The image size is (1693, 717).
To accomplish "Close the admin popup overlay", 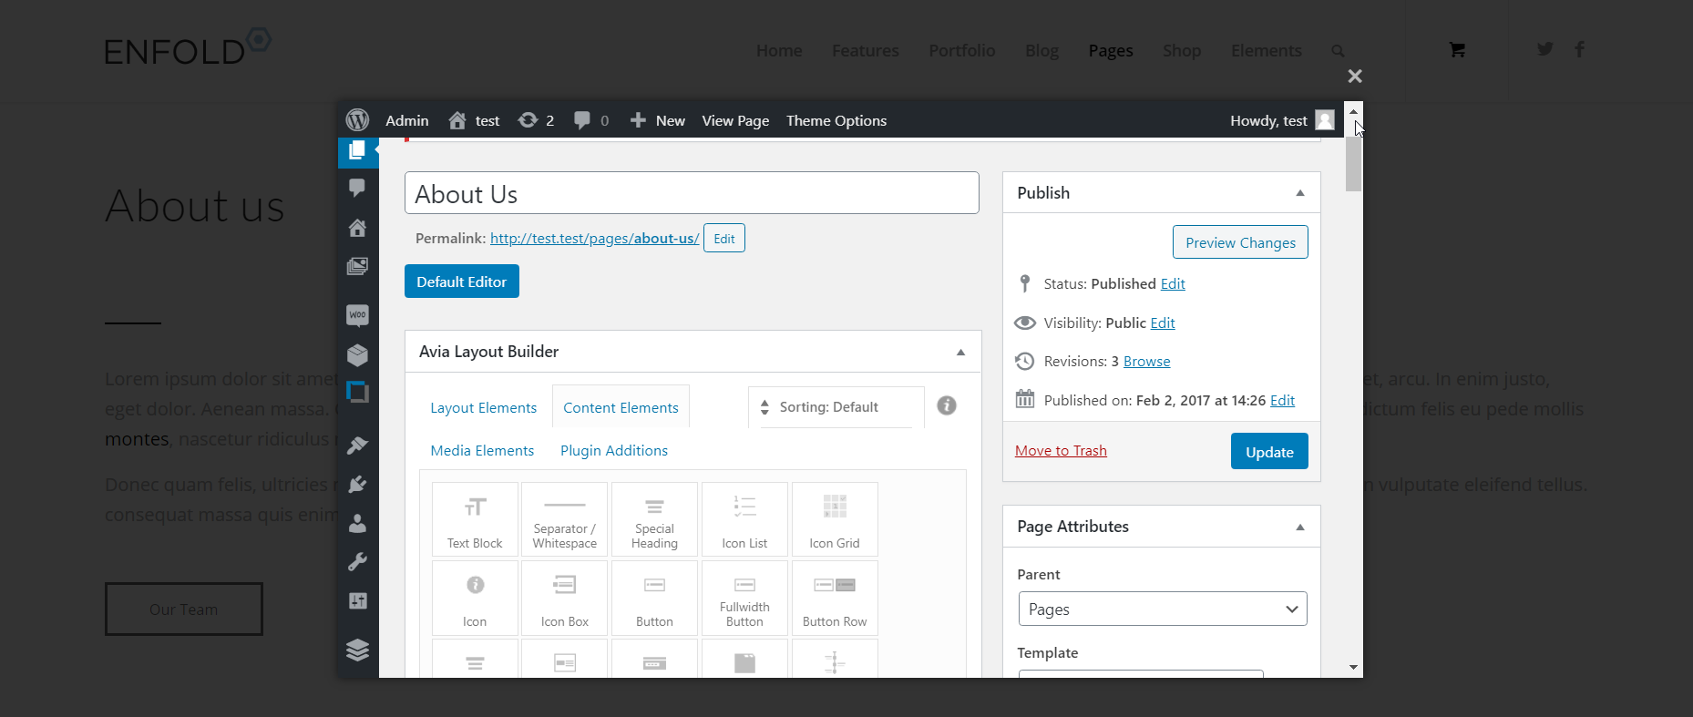I will pos(1355,77).
